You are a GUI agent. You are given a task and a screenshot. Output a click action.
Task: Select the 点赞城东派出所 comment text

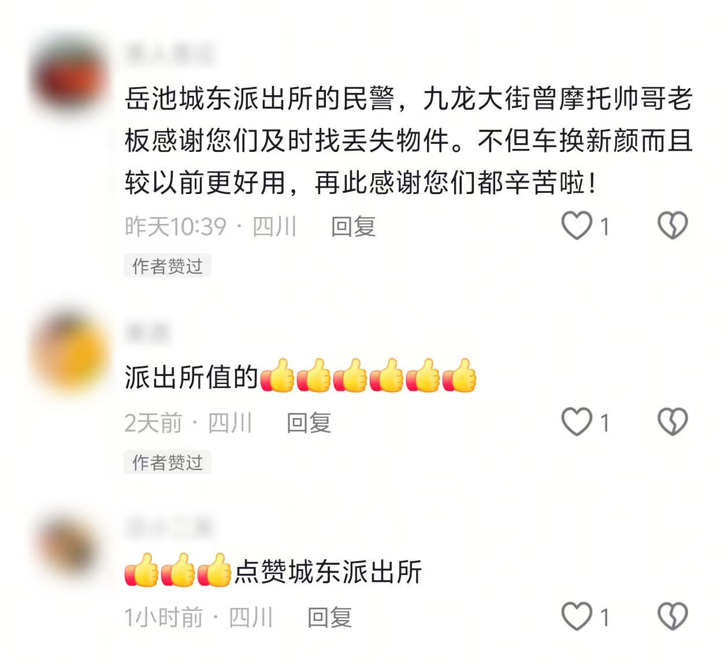tap(273, 570)
